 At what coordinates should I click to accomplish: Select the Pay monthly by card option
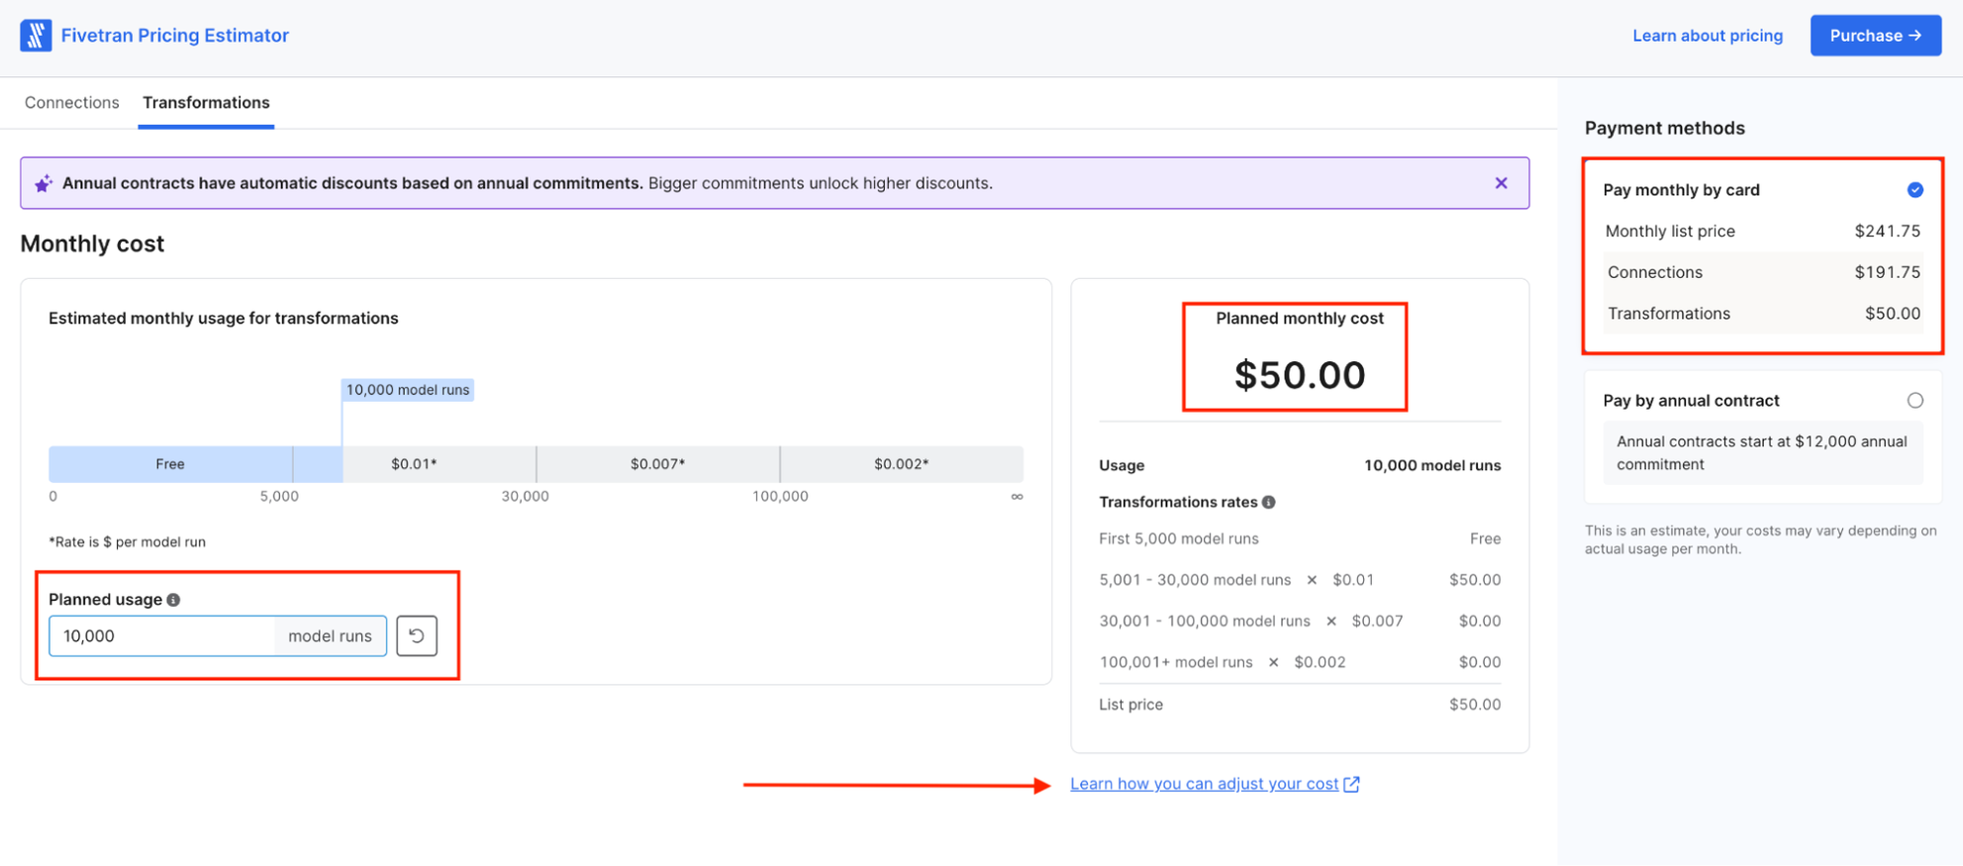1915,190
